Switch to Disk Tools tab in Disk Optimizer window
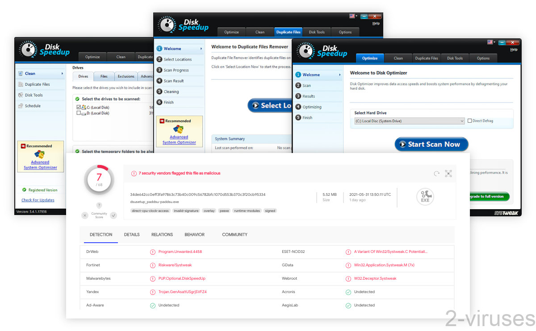536x331 pixels. (x=455, y=58)
